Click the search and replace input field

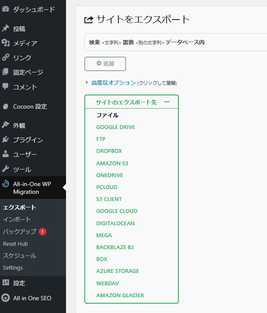[175, 42]
